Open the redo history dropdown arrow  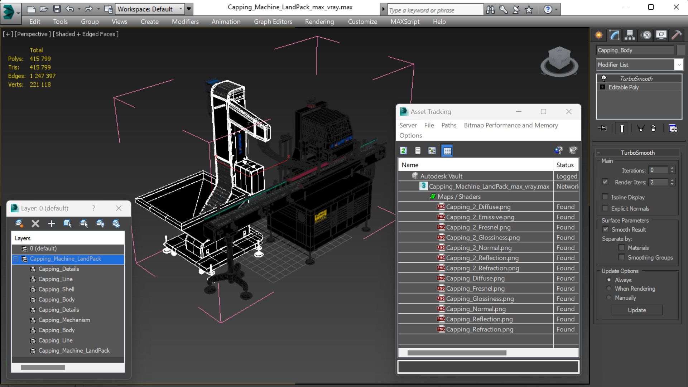[x=98, y=9]
